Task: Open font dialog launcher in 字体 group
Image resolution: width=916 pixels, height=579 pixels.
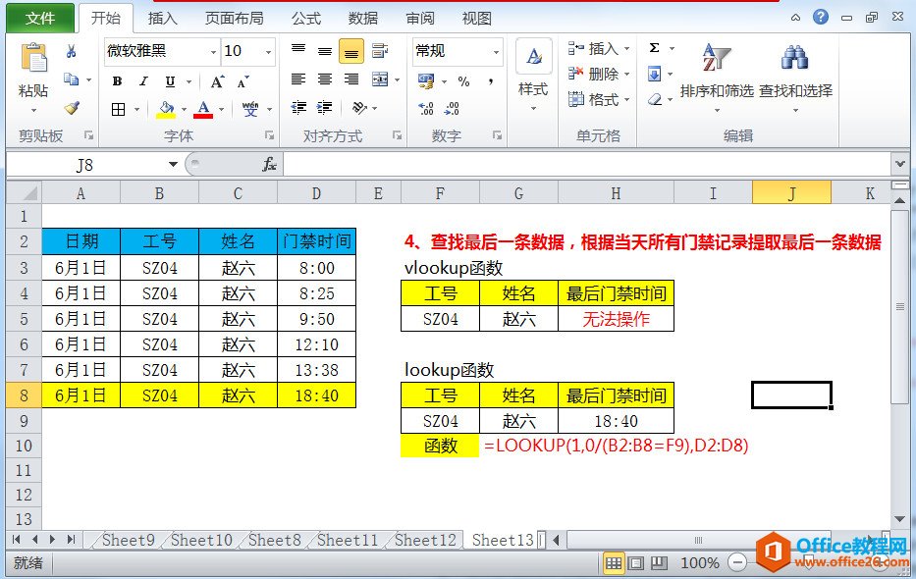Action: point(269,135)
